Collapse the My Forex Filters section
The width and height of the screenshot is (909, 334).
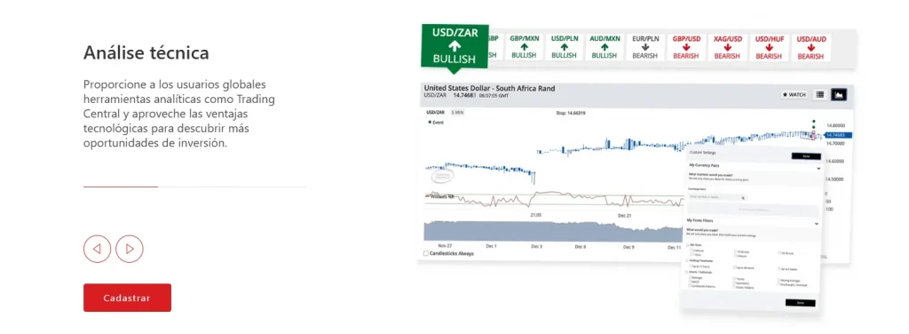click(x=817, y=224)
